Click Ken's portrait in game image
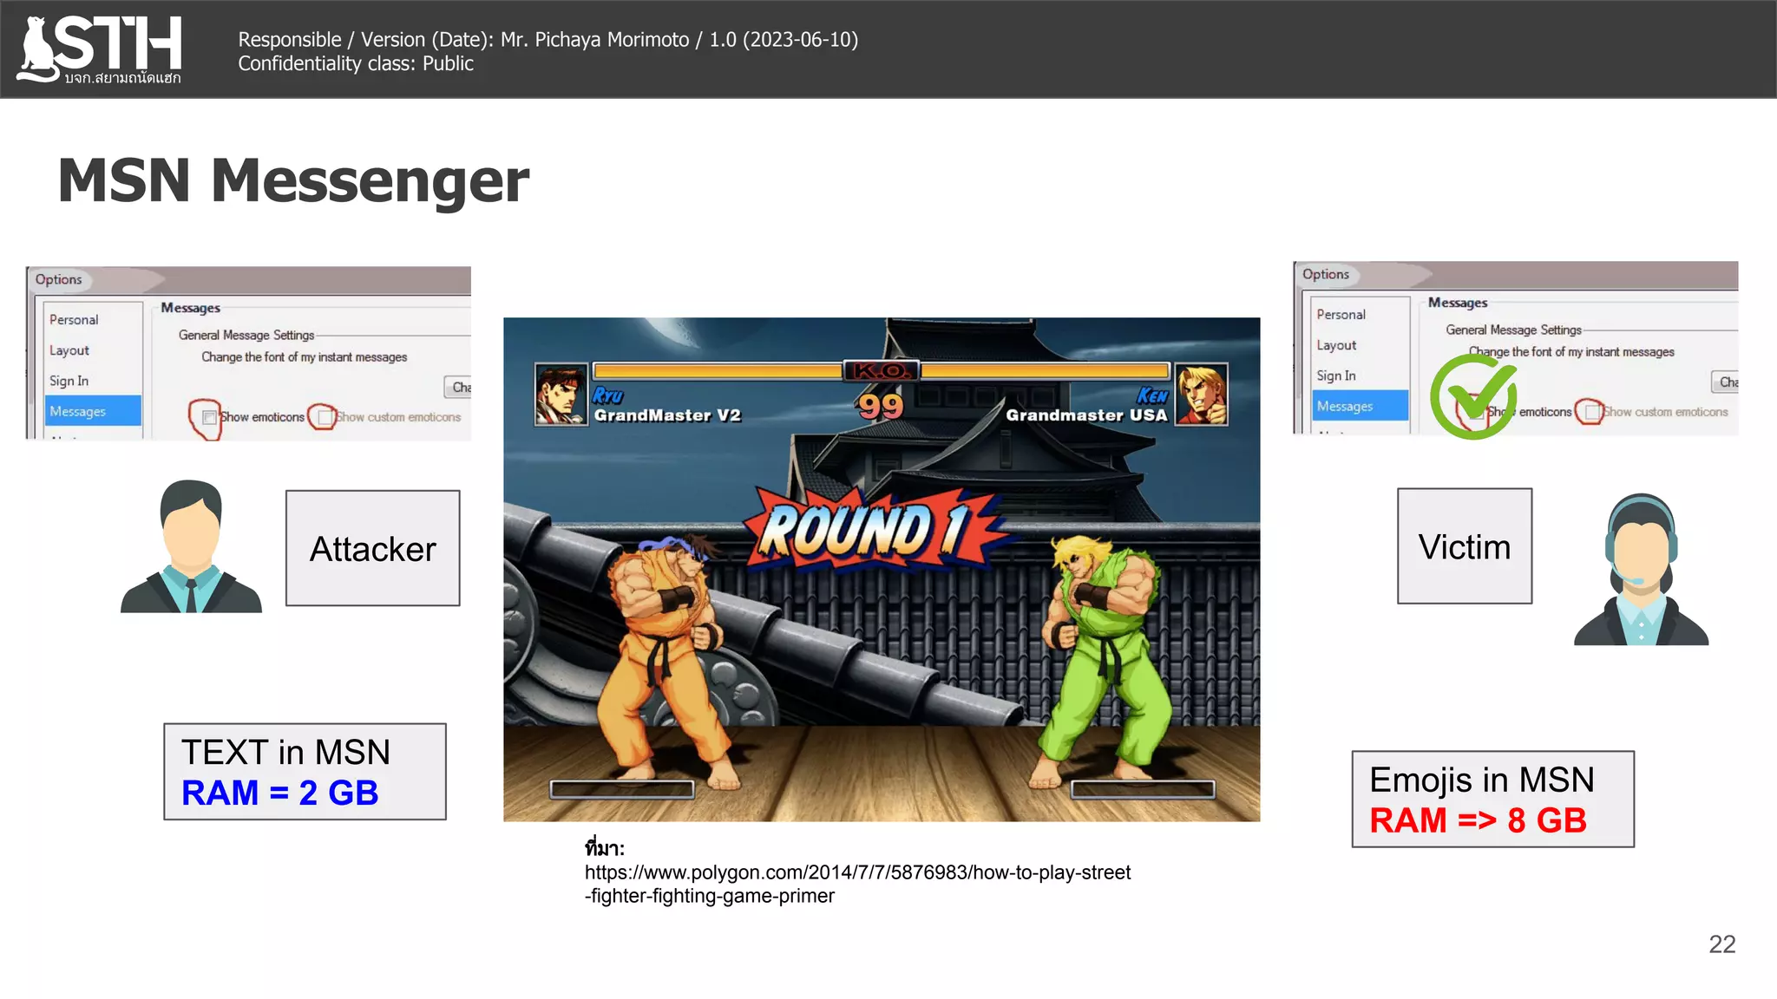The height and width of the screenshot is (999, 1777). pyautogui.click(x=1202, y=395)
